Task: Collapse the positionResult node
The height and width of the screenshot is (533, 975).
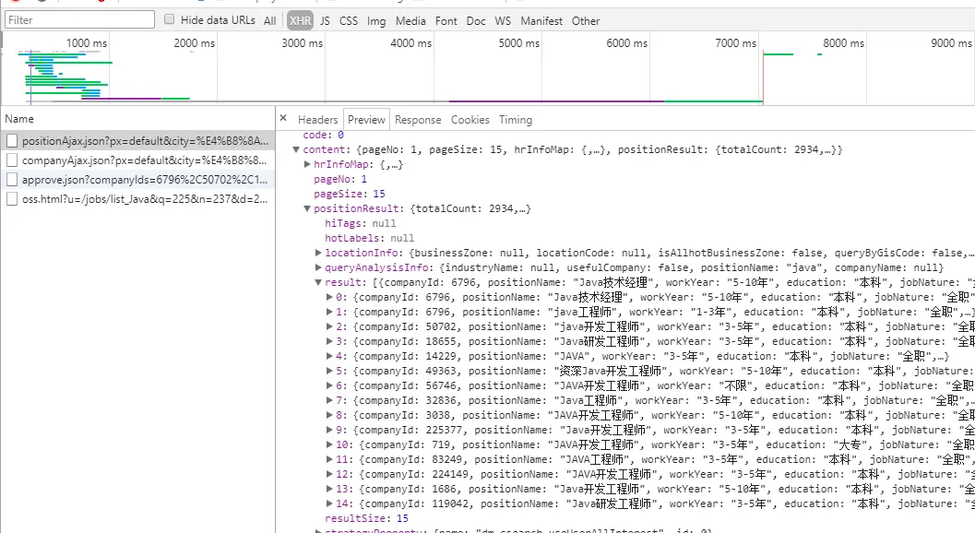Action: coord(307,208)
